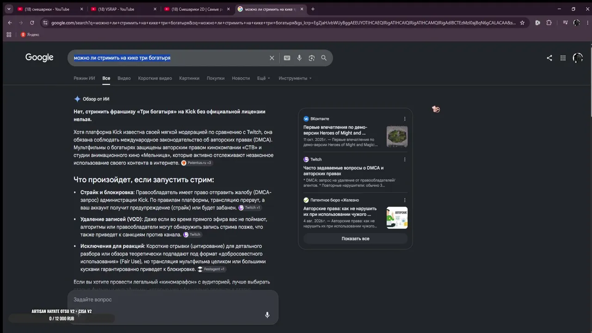Image resolution: width=592 pixels, height=333 pixels.
Task: Open the browser extensions puzzle icon
Action: (x=549, y=23)
